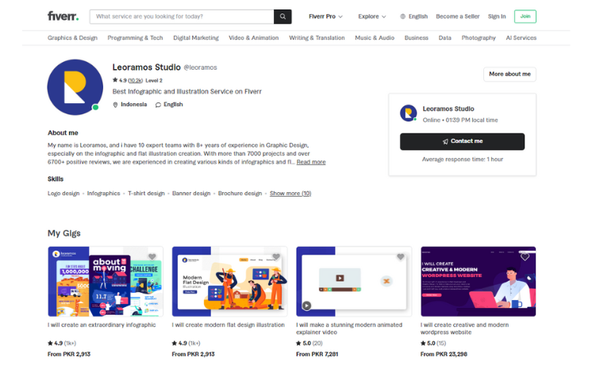
Task: Click the More about me button
Action: [509, 74]
